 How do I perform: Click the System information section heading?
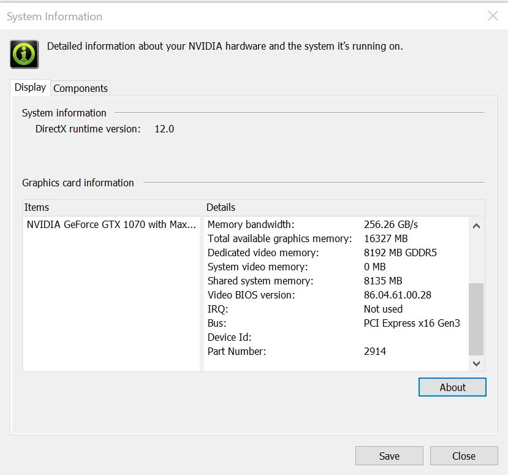tap(64, 113)
